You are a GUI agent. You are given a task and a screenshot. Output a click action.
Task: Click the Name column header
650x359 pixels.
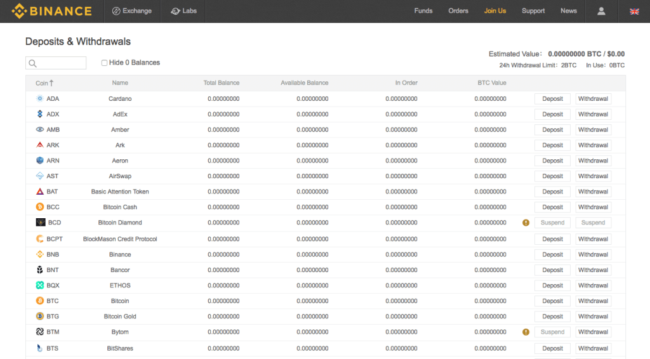(x=120, y=83)
